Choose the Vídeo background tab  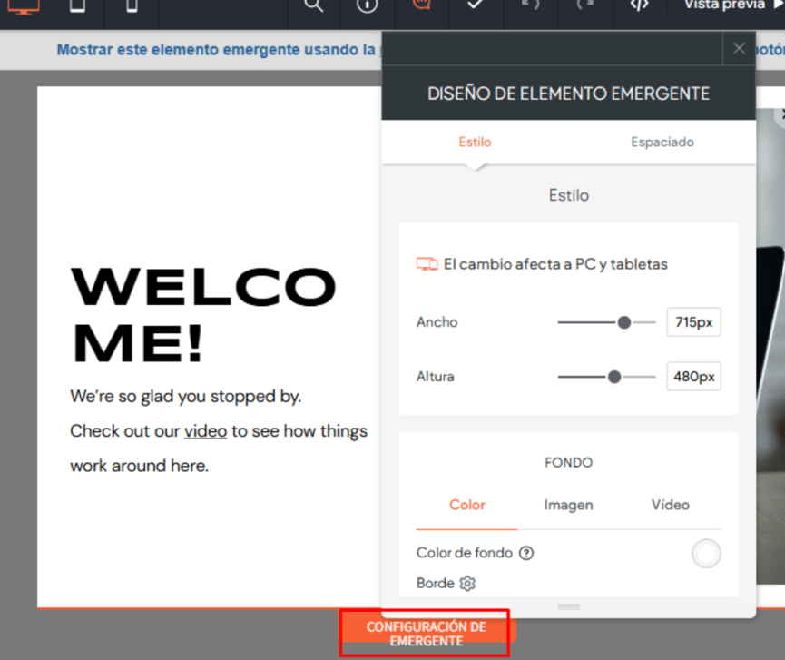click(x=670, y=505)
